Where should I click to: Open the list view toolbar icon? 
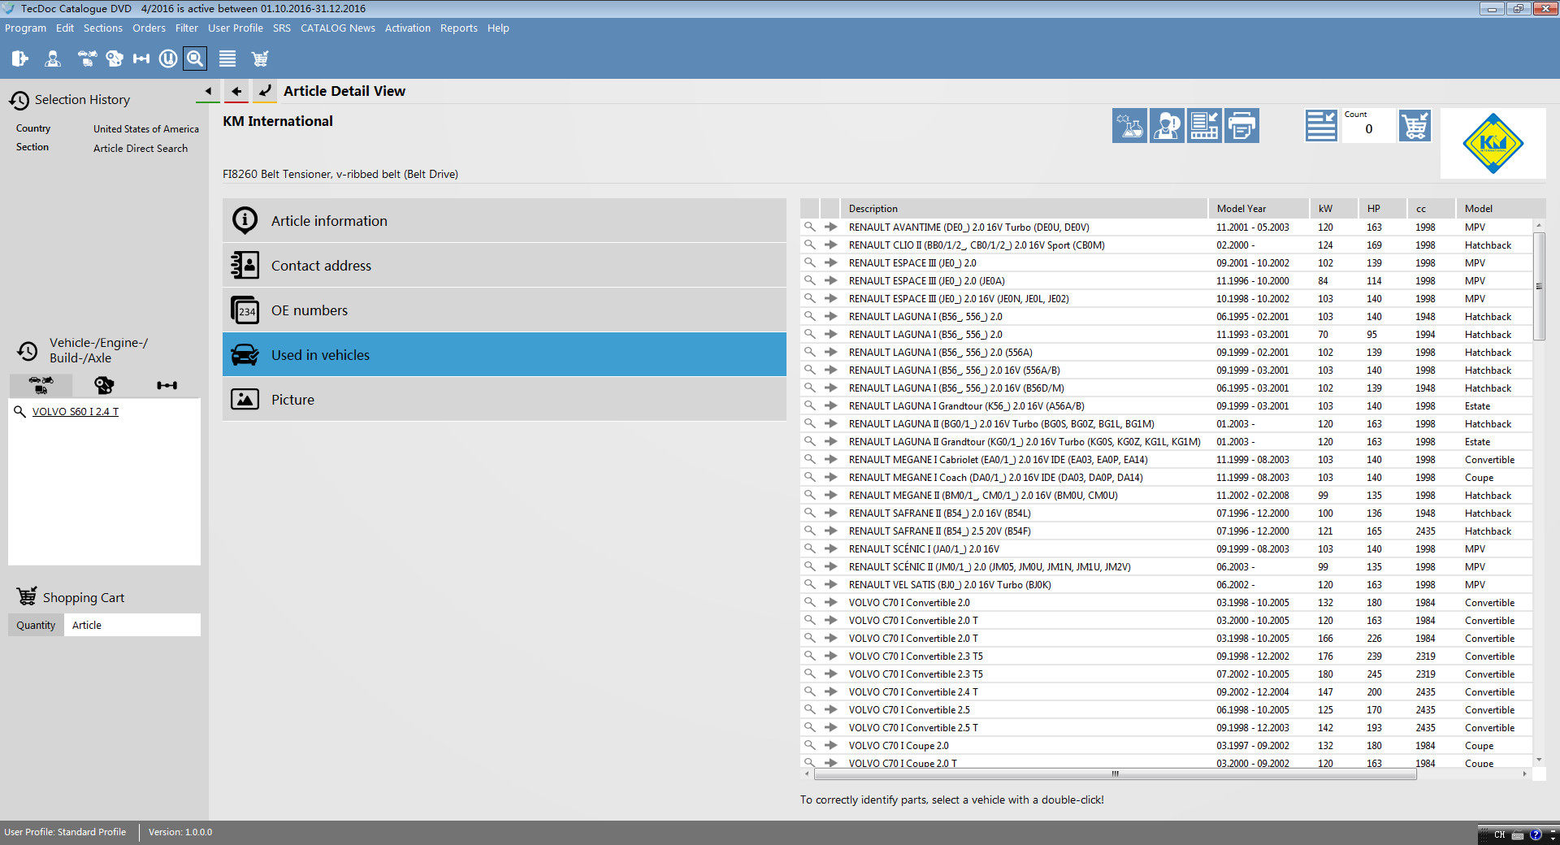[x=227, y=58]
